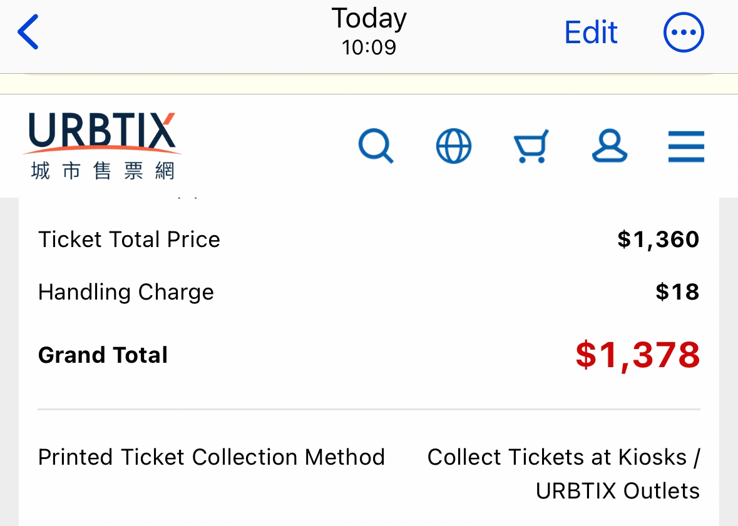Open the more options ellipsis circle
Image resolution: width=738 pixels, height=526 pixels.
tap(684, 32)
